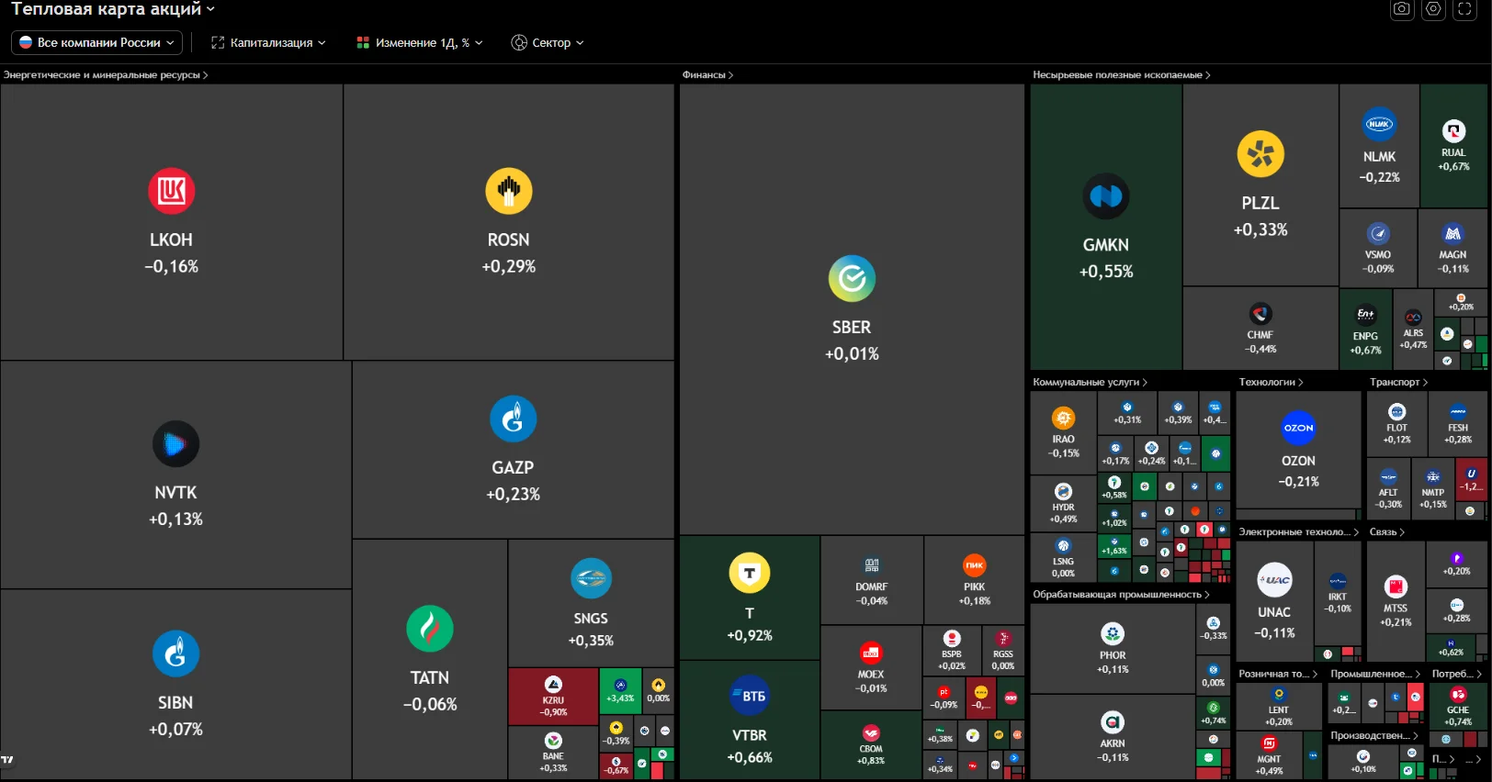Click the NLMK logo
The image size is (1492, 782).
(x=1379, y=124)
